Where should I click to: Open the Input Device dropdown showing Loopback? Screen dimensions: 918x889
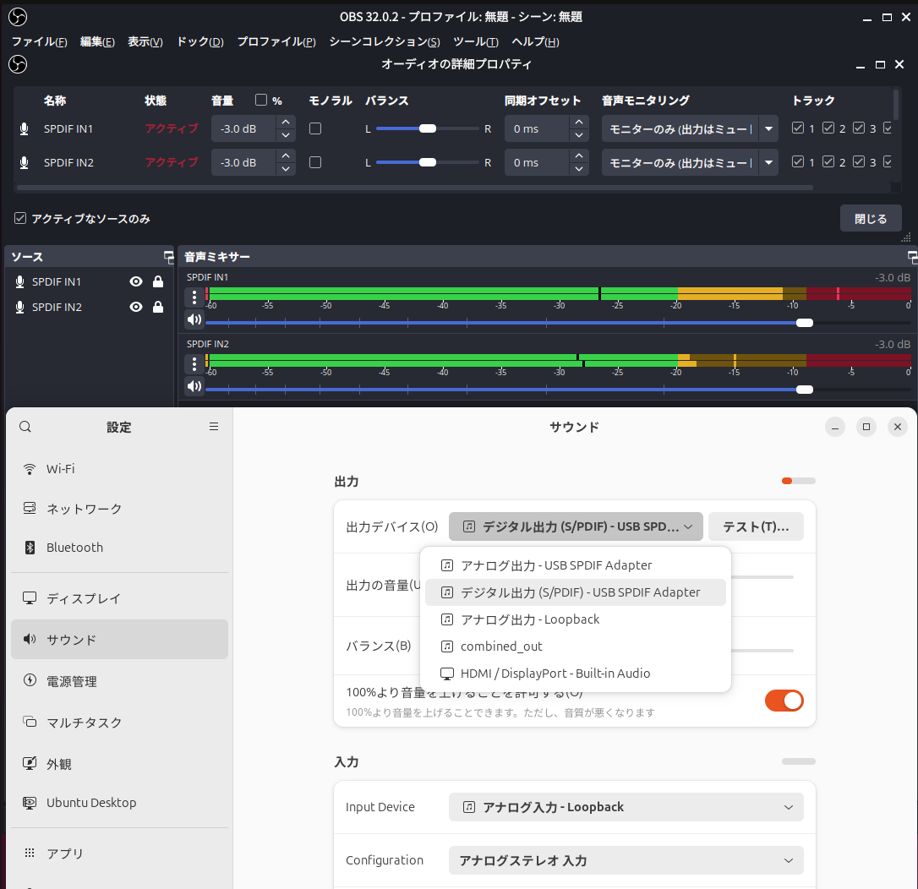pos(626,807)
